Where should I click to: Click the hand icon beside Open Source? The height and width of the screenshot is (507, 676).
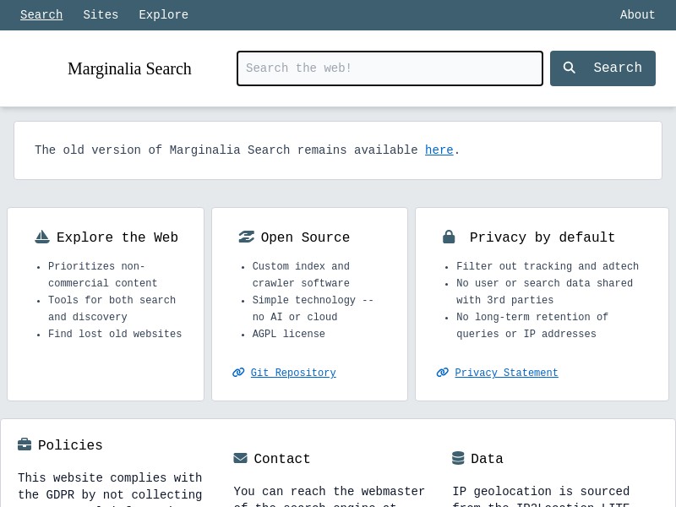click(x=246, y=237)
